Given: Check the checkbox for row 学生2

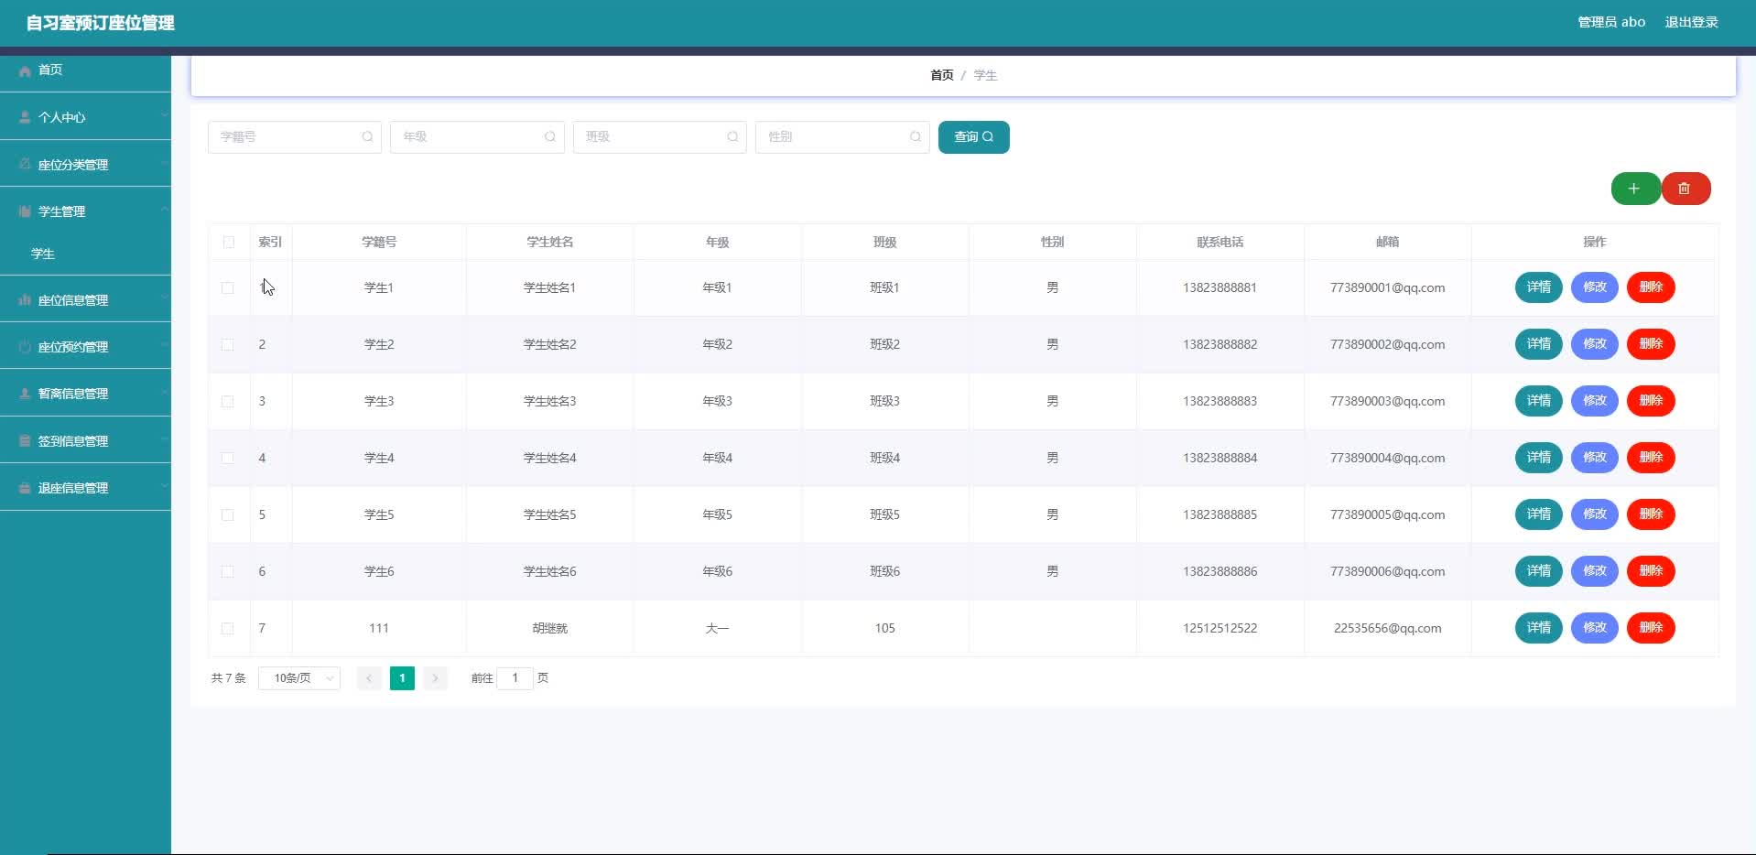Looking at the screenshot, I should [228, 345].
